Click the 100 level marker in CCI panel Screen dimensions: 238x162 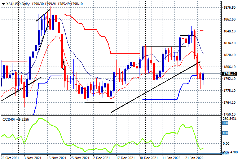click(225, 133)
